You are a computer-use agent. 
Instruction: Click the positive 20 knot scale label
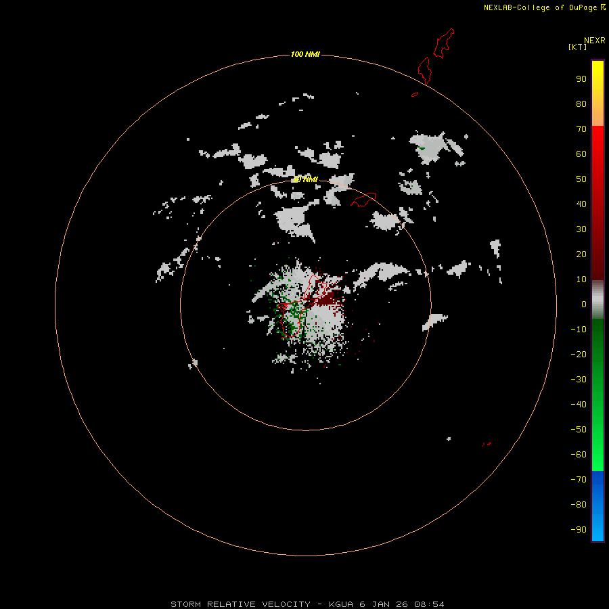coord(581,254)
